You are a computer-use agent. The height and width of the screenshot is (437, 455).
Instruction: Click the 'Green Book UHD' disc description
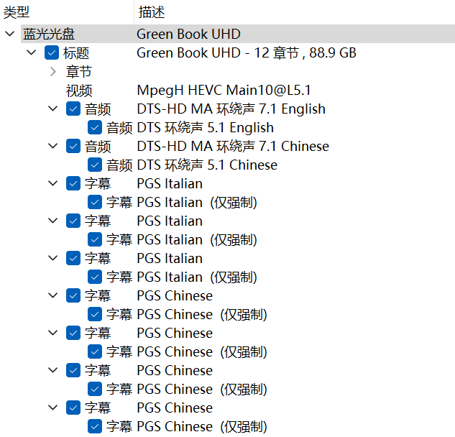point(188,34)
